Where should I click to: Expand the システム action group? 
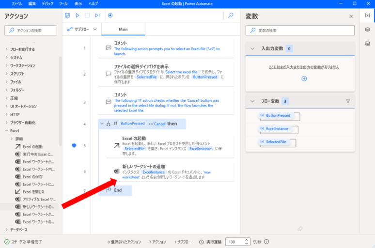[6, 57]
